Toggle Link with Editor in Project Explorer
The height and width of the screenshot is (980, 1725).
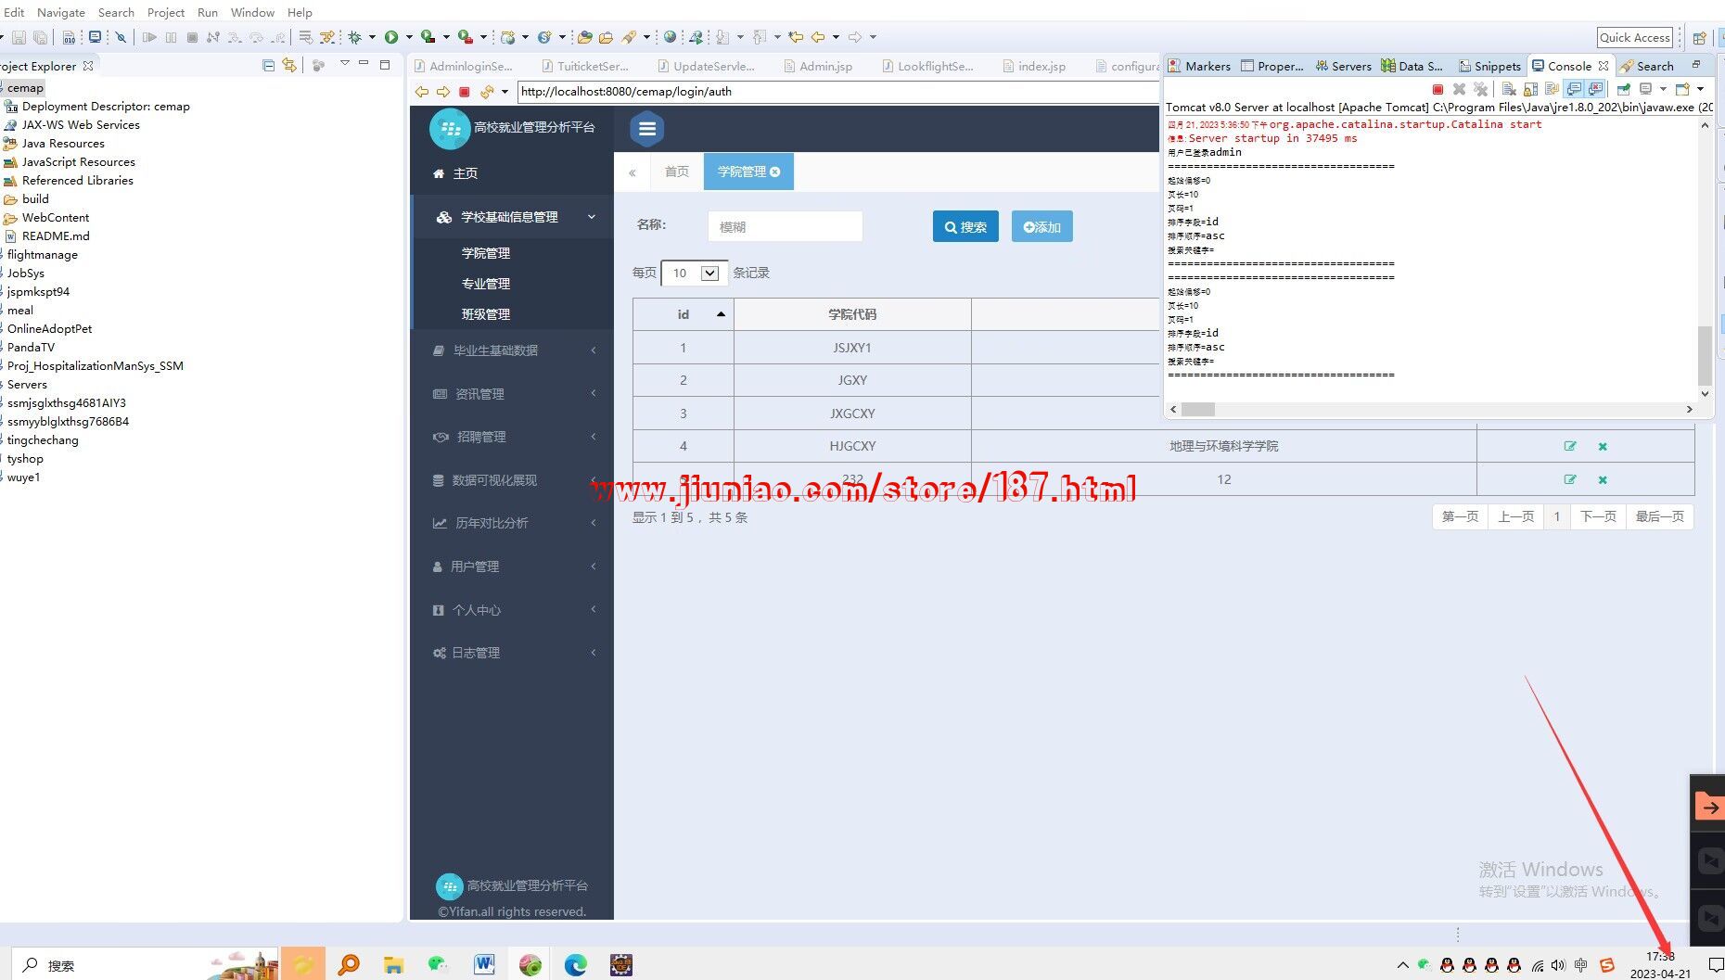[289, 66]
